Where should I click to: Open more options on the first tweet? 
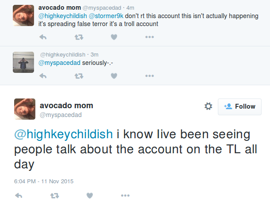[149, 37]
